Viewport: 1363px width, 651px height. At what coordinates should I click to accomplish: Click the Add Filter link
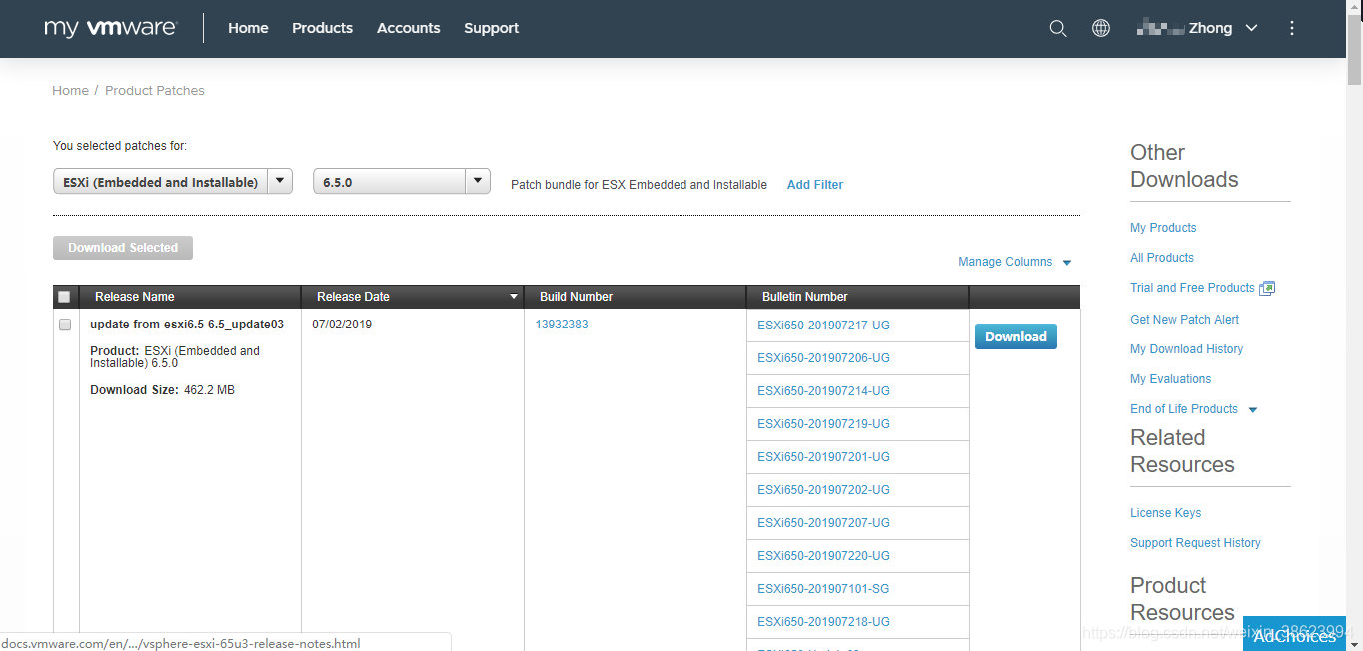point(815,185)
